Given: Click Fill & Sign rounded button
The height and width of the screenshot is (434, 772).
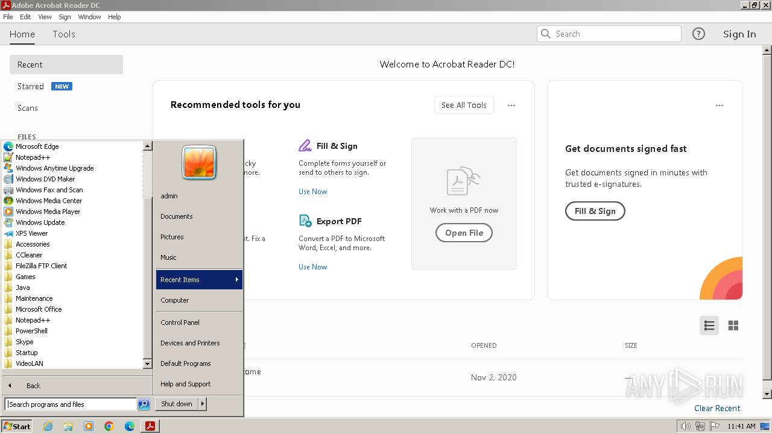Looking at the screenshot, I should click(x=595, y=211).
